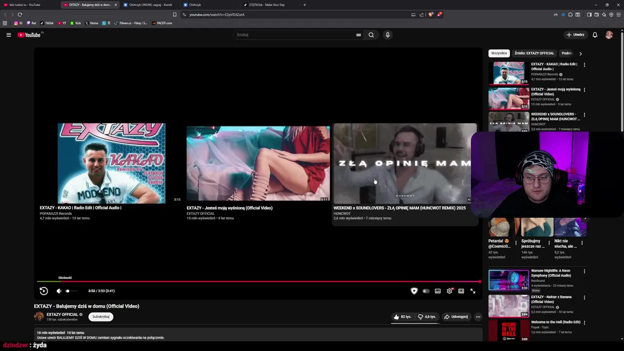Viewport: 624px width, 351px height.
Task: Switch to theater mode
Action: click(461, 291)
